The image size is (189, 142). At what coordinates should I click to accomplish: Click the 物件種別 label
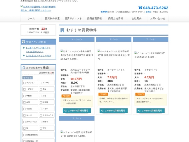pos(28,78)
